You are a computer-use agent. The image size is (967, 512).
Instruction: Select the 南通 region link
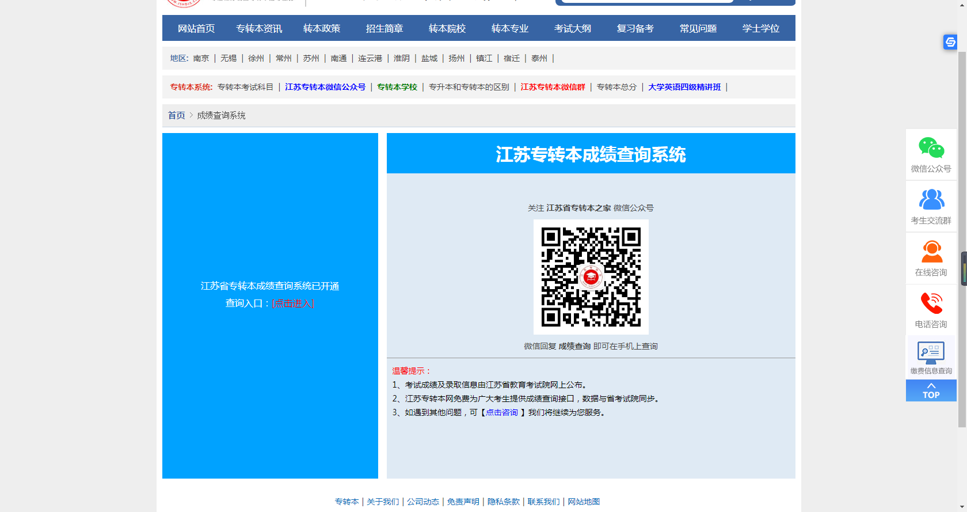pyautogui.click(x=339, y=58)
